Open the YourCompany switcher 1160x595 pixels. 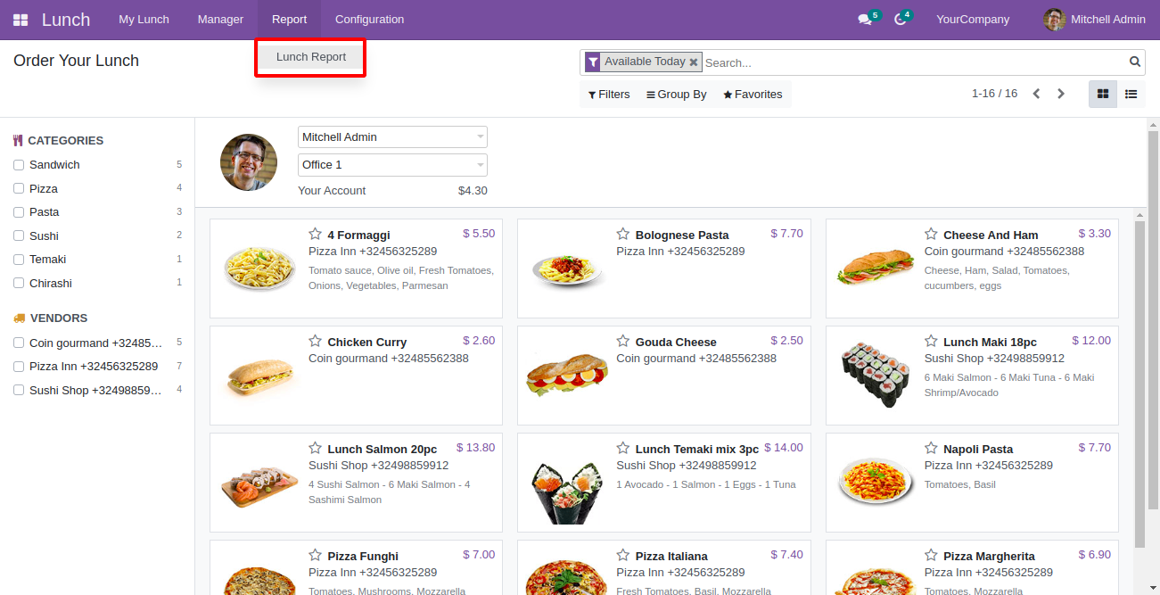click(x=973, y=20)
